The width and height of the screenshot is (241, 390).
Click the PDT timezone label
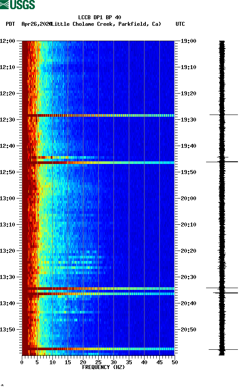(x=10, y=24)
